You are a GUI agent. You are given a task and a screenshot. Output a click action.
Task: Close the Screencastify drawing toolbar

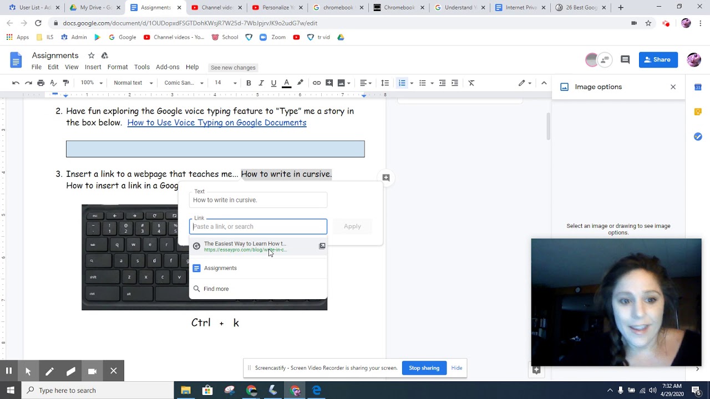[114, 371]
